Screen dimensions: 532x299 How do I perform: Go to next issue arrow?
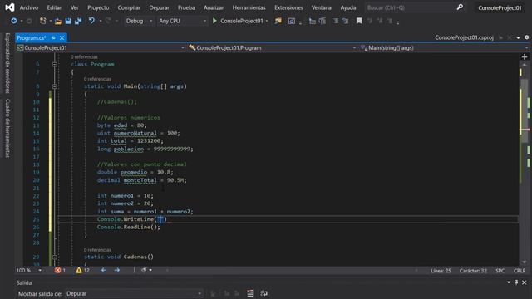tap(117, 270)
